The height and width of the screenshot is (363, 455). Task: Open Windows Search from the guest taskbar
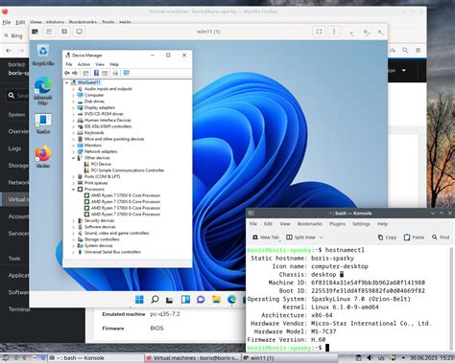155,300
